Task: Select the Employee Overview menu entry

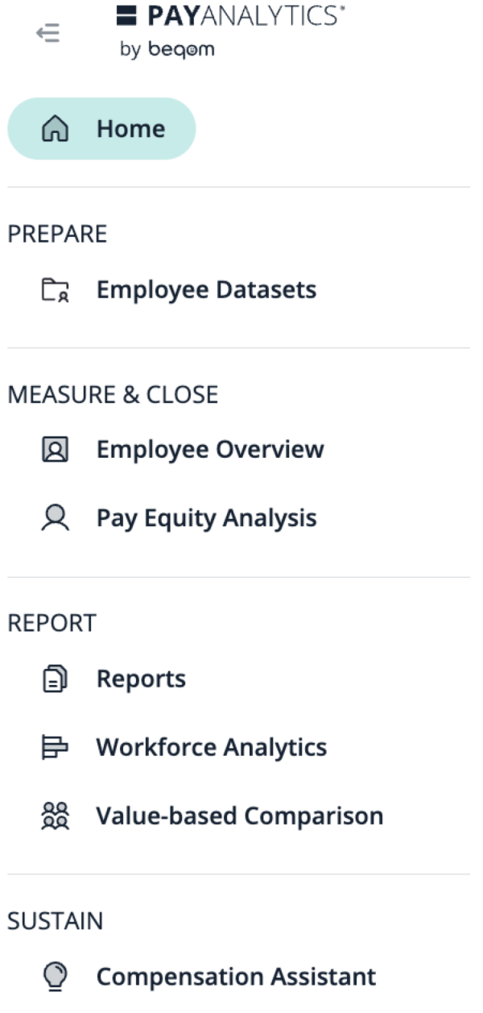Action: [210, 450]
